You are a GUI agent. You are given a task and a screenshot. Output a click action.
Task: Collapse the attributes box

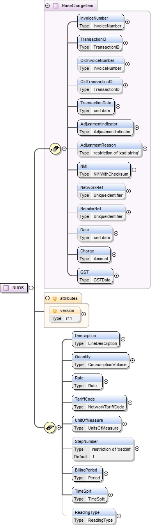[48, 298]
